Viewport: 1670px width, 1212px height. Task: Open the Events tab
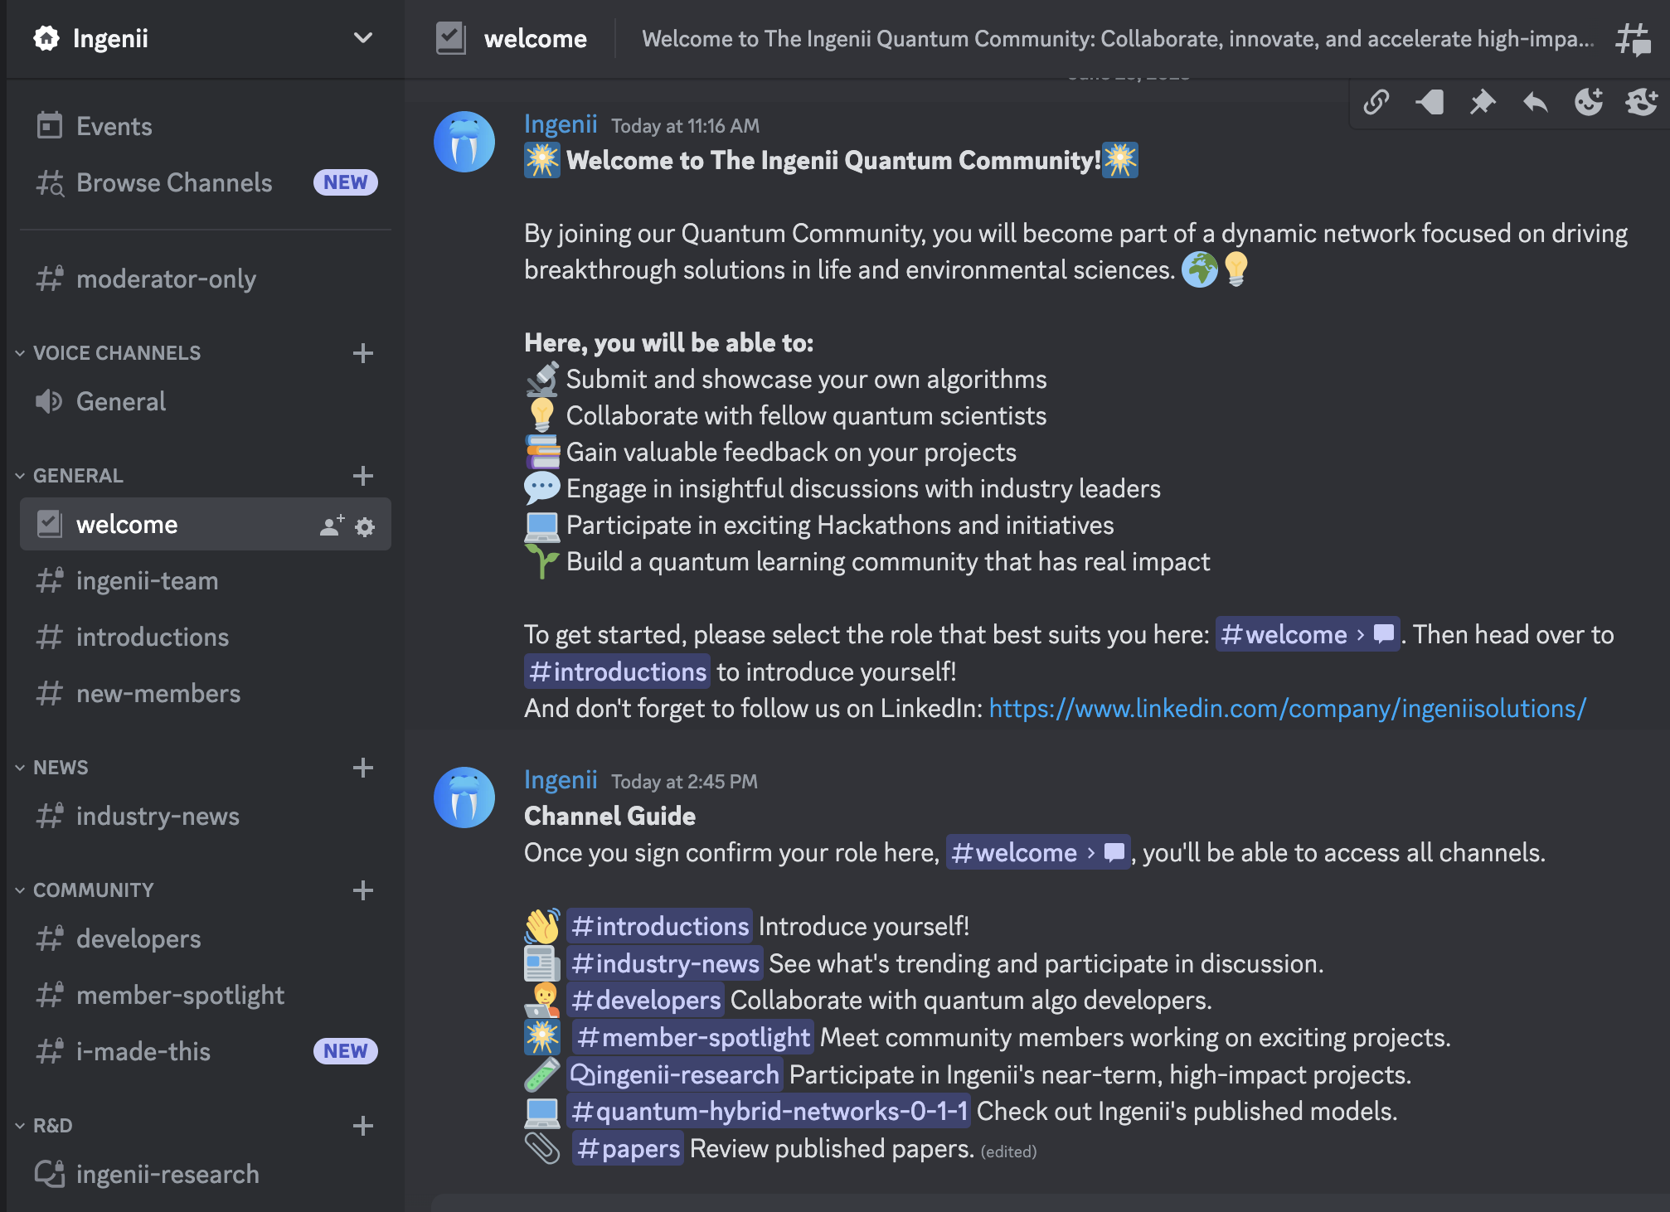click(x=114, y=126)
